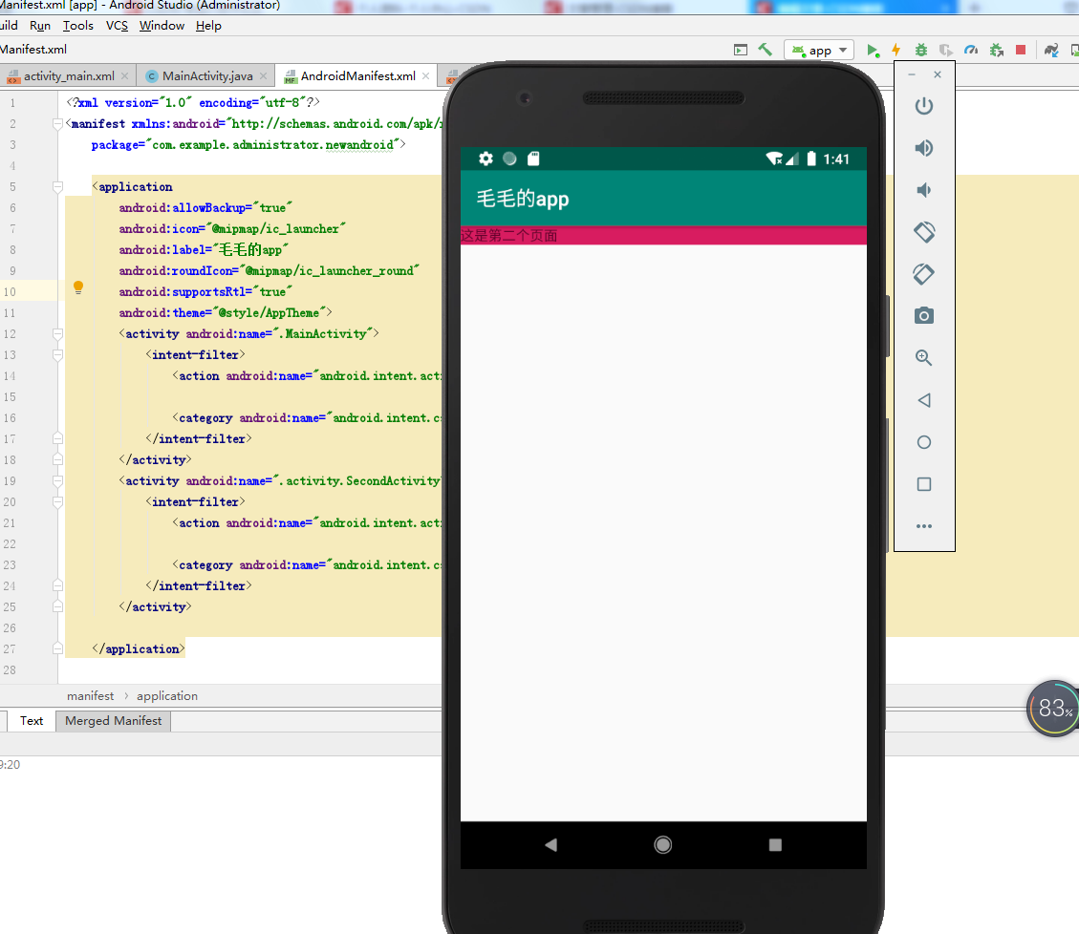The width and height of the screenshot is (1079, 934).
Task: Close the MainActivity.java tab
Action: pos(263,76)
